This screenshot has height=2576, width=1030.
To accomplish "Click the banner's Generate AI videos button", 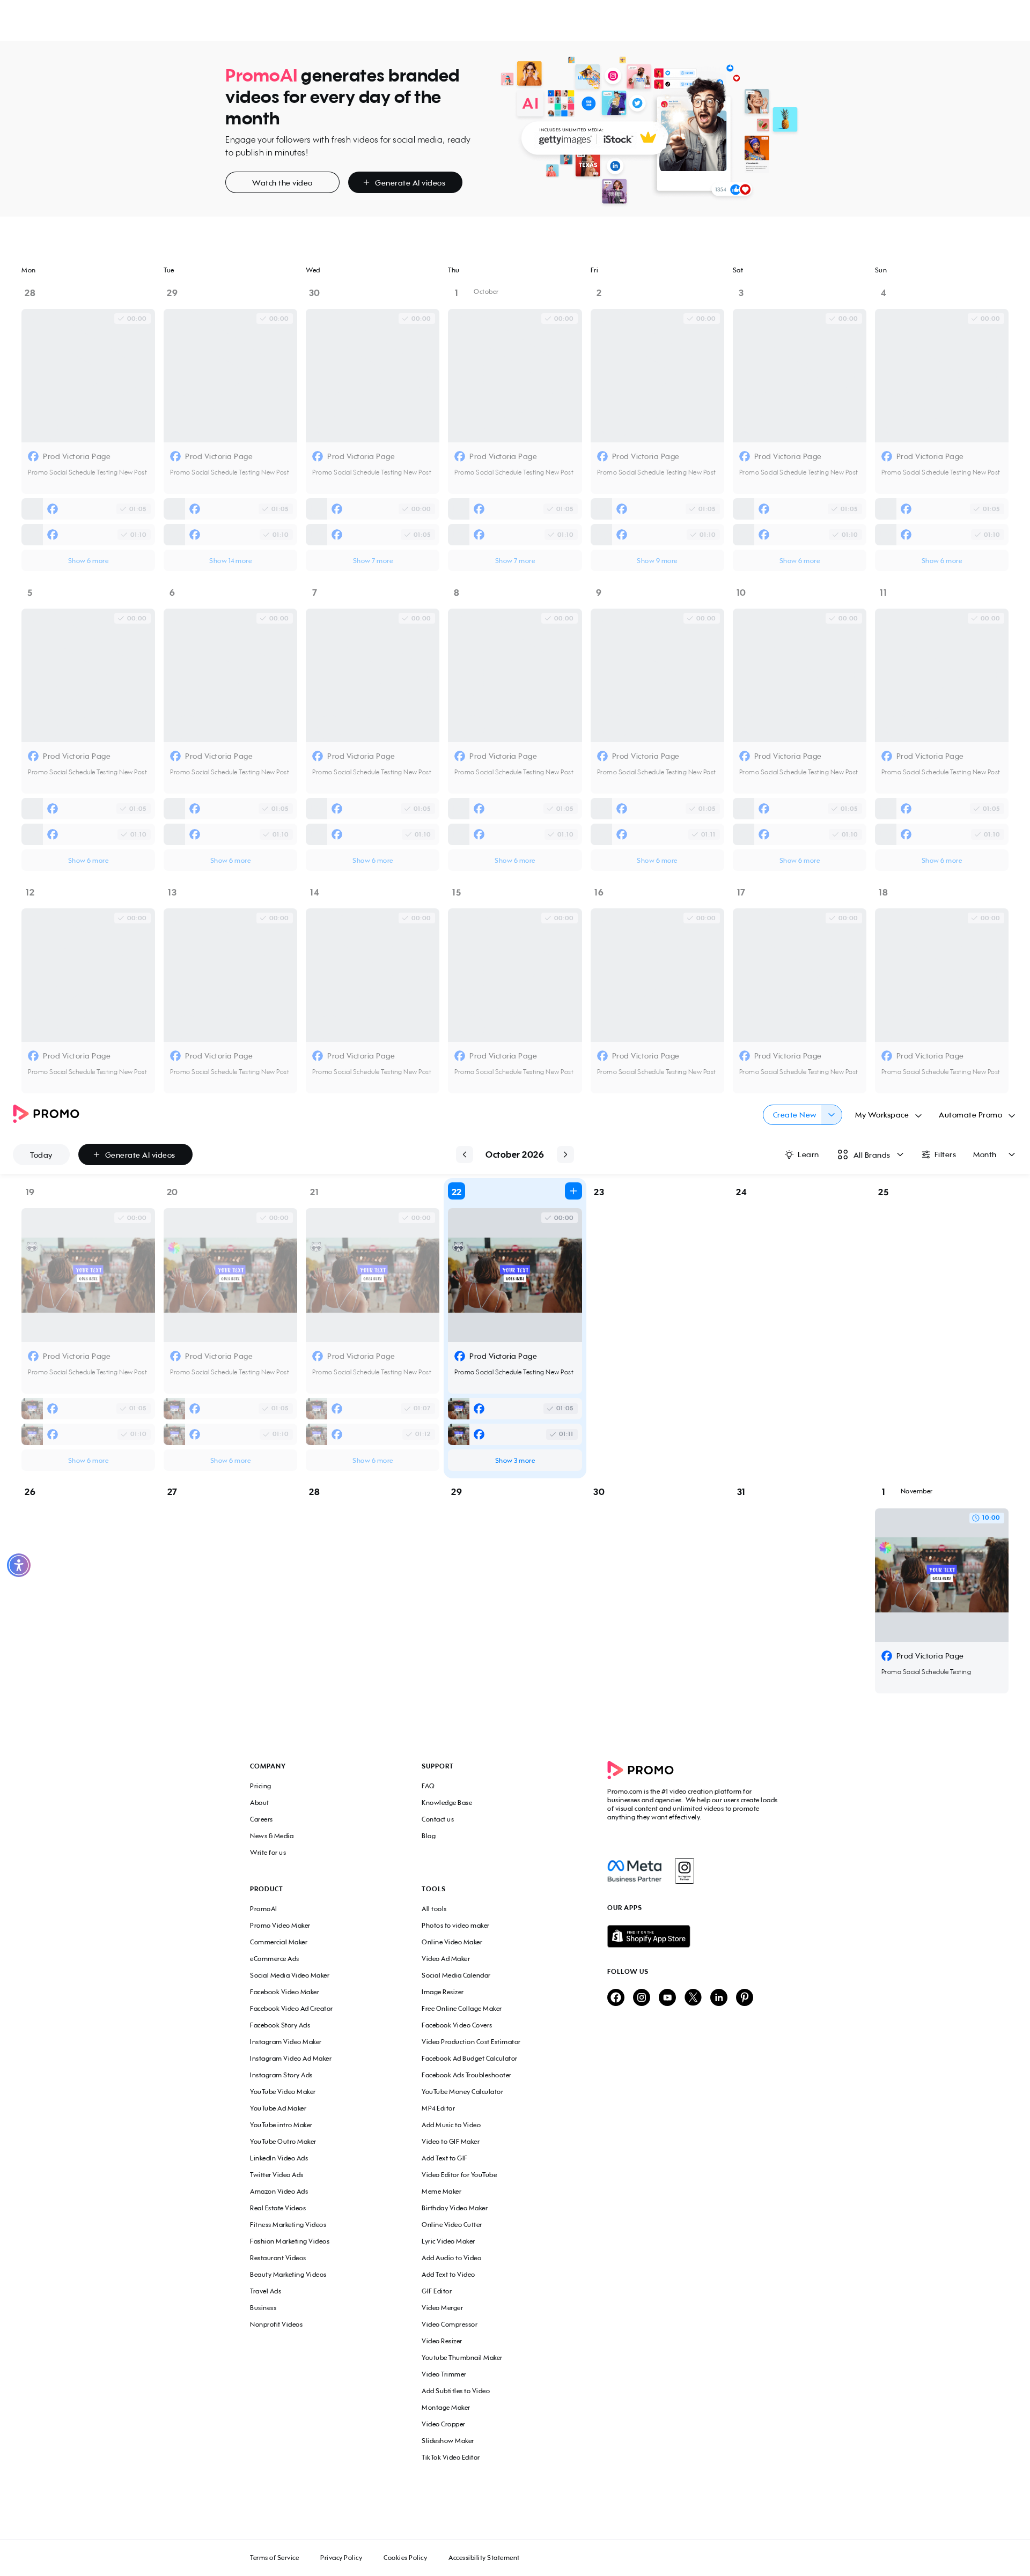I will point(405,182).
